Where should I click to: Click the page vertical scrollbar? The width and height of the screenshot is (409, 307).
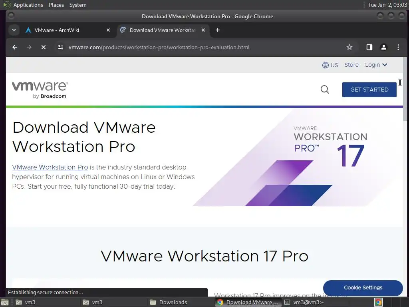406,89
